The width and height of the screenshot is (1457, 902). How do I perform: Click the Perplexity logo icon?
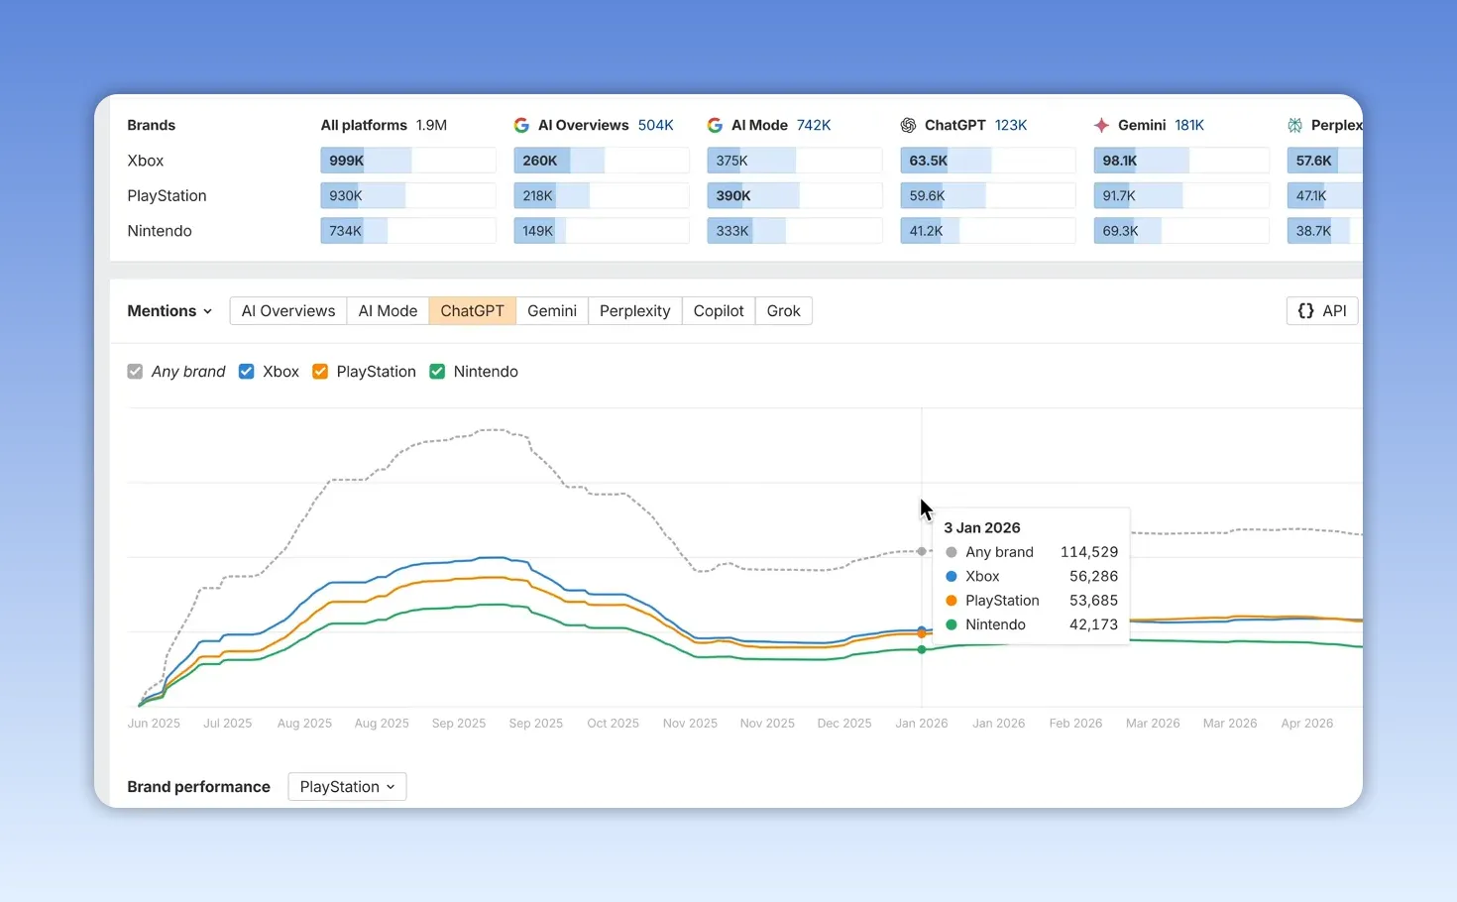pyautogui.click(x=1294, y=125)
